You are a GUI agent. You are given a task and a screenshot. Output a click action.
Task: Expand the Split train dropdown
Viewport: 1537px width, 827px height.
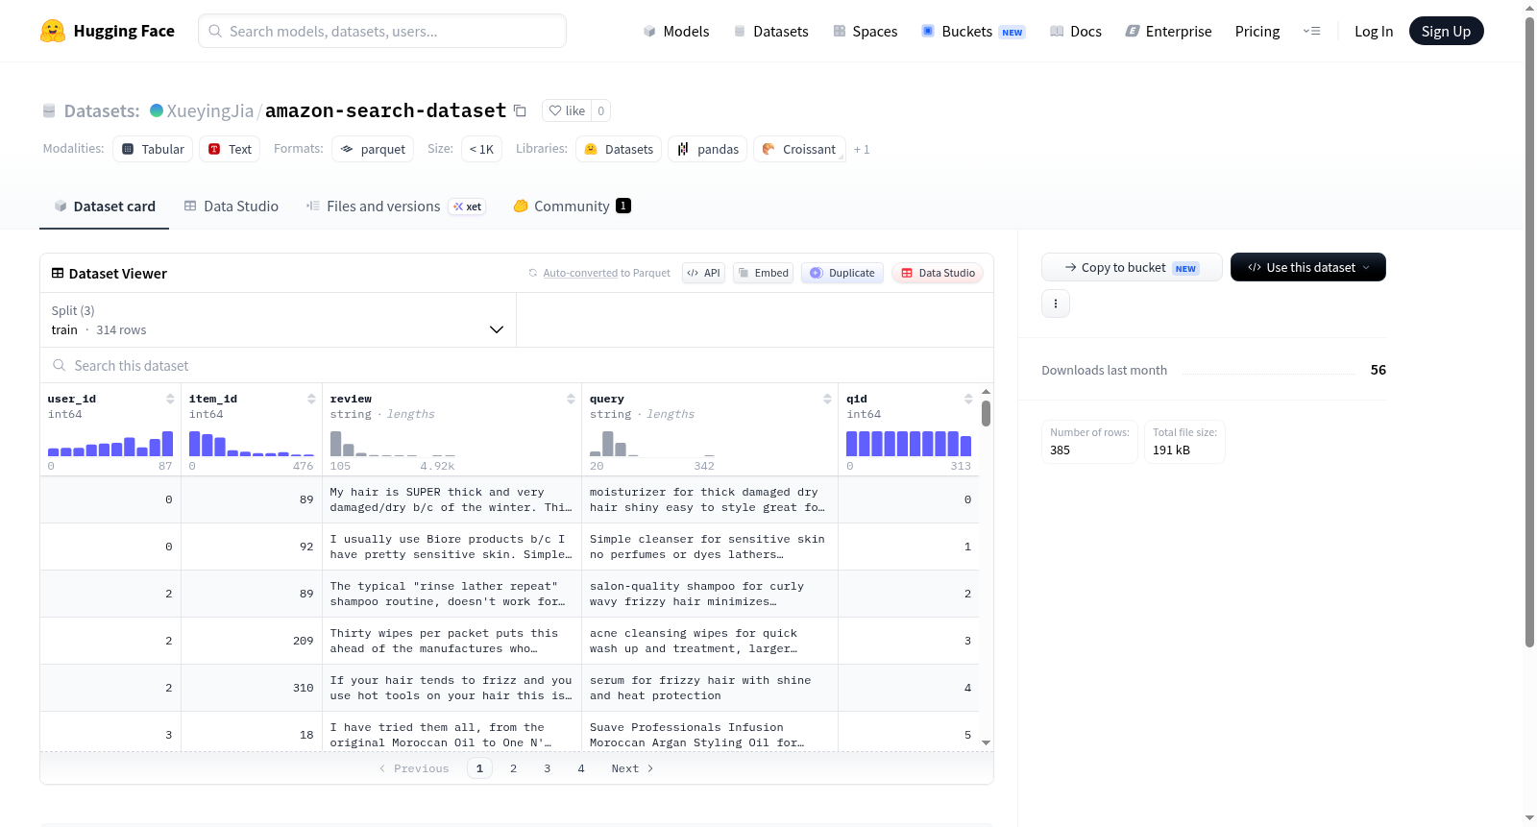point(279,320)
